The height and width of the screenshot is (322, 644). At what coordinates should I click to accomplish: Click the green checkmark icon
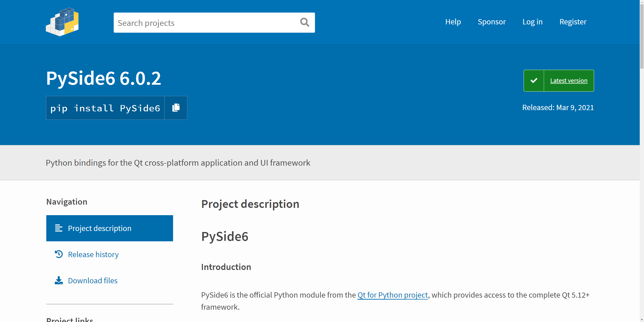(x=534, y=81)
